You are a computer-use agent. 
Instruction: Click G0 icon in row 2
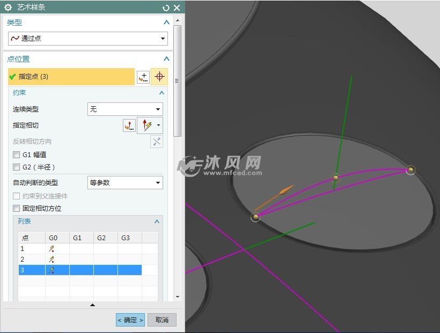52,259
